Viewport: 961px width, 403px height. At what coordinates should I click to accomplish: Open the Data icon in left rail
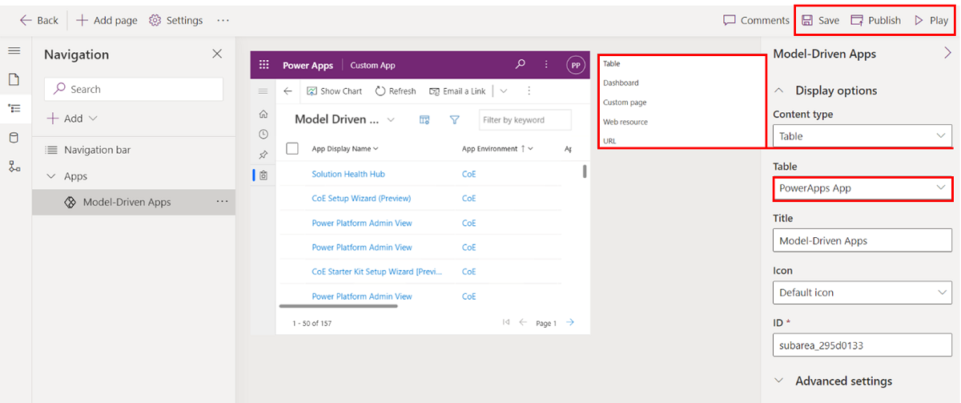point(14,137)
